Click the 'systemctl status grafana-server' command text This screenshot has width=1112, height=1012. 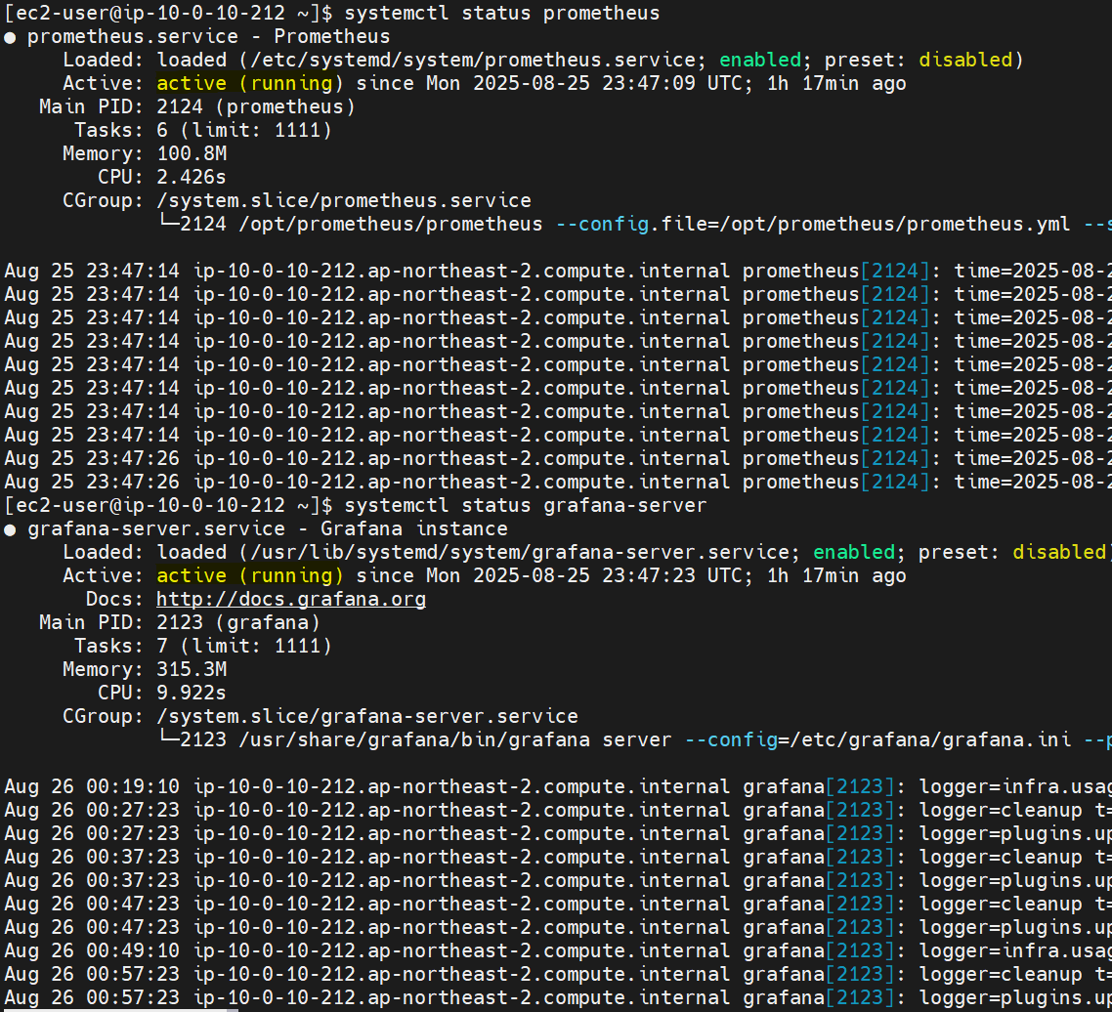pos(526,506)
